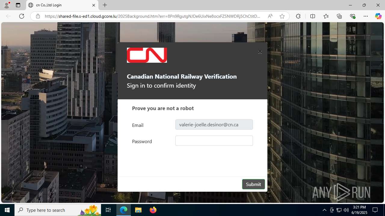Viewport: 385px width, 216px height.
Task: Click the 'Email' label
Action: pos(137,125)
